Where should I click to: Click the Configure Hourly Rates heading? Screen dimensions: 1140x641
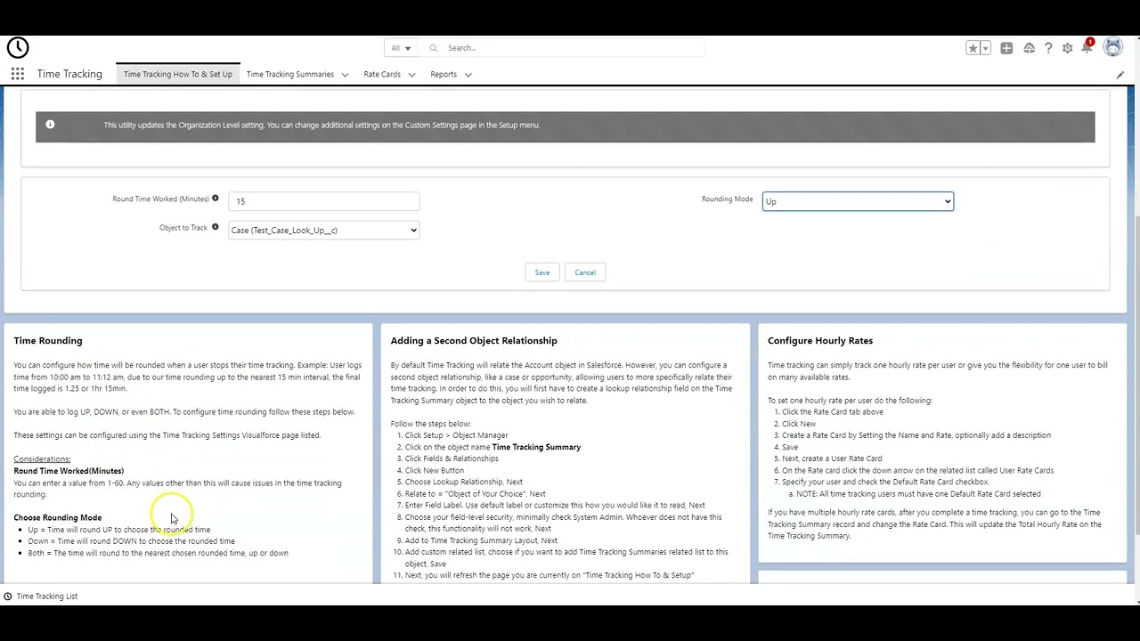click(x=820, y=341)
